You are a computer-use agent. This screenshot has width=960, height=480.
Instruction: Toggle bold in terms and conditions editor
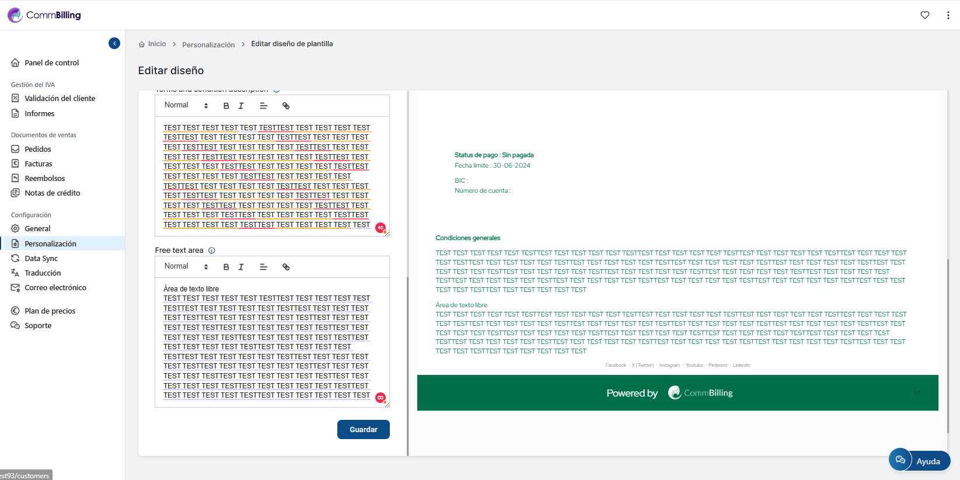(226, 106)
